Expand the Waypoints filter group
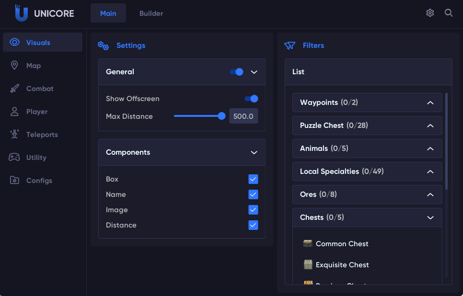 pos(430,102)
